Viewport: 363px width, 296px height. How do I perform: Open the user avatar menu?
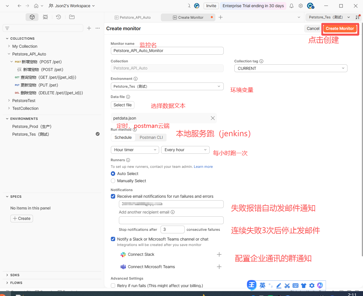click(x=310, y=6)
